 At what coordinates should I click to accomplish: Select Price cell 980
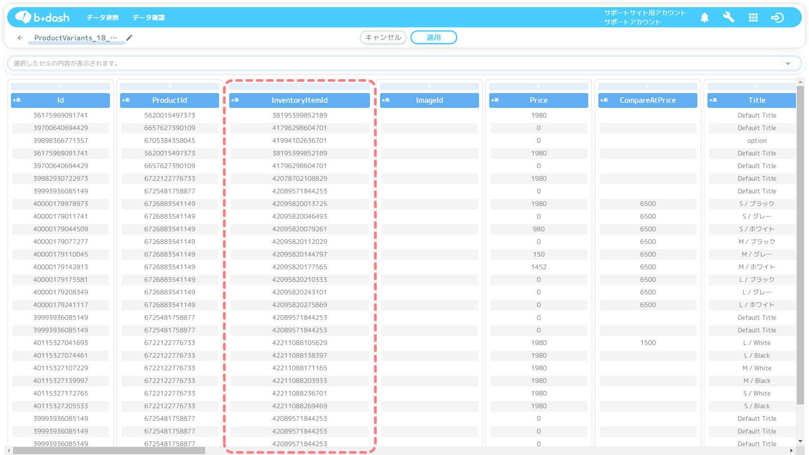(538, 229)
